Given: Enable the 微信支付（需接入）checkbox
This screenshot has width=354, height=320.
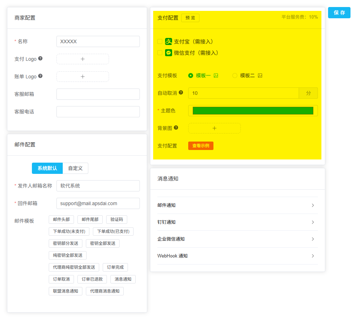Looking at the screenshot, I should tap(159, 53).
